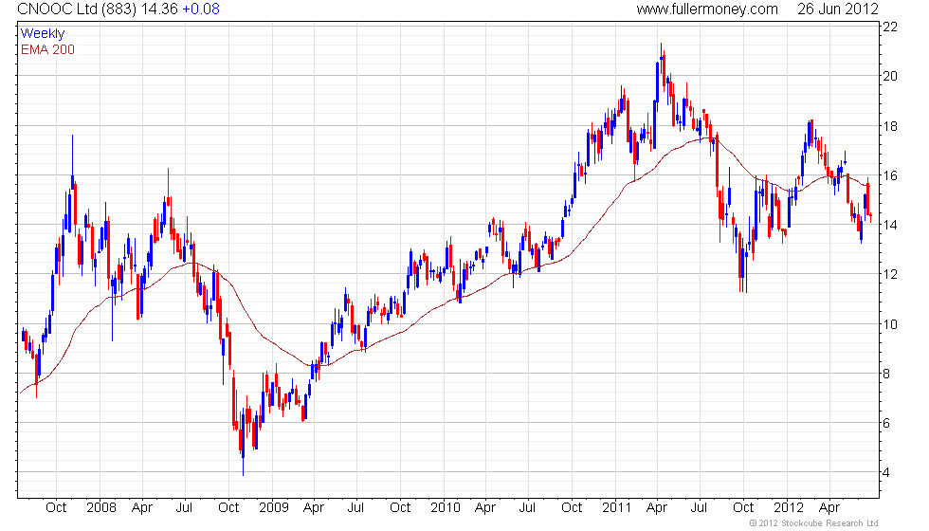Click the Apr label right after 2008

tap(142, 508)
